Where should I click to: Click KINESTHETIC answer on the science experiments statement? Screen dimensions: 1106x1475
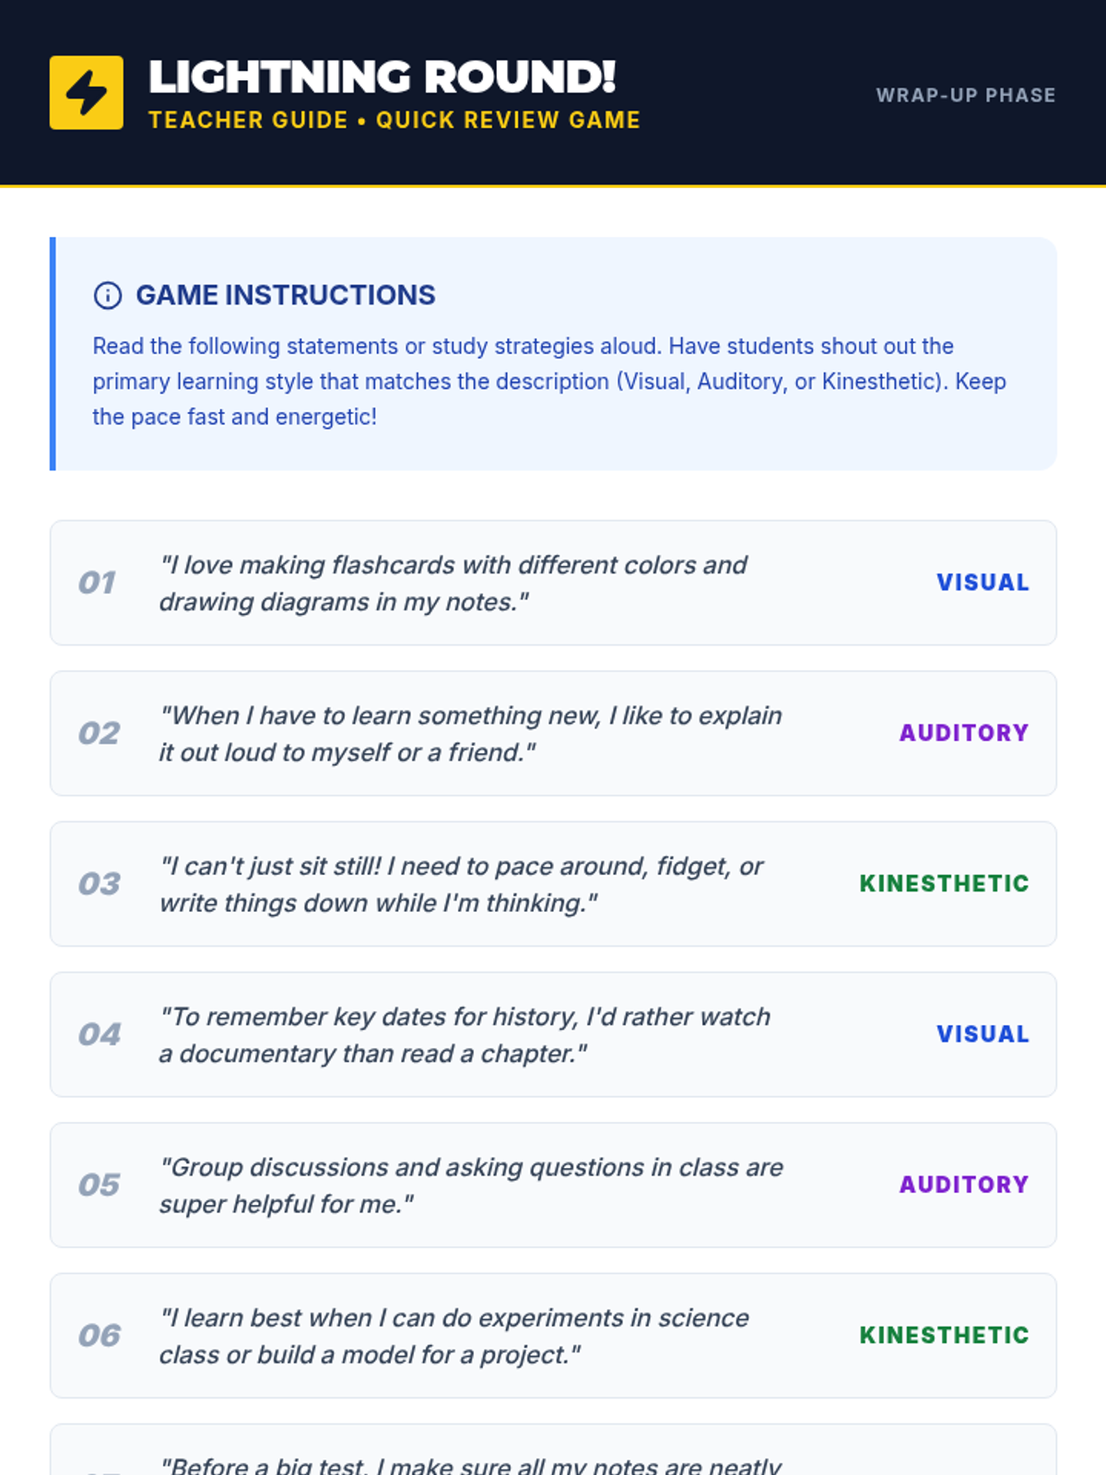coord(944,1335)
